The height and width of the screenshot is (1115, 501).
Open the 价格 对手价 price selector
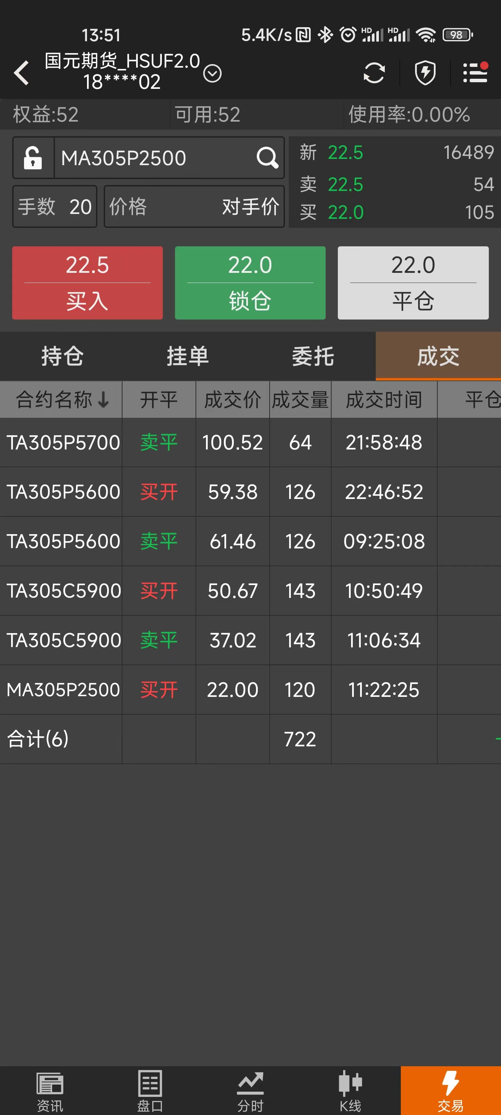pos(194,207)
